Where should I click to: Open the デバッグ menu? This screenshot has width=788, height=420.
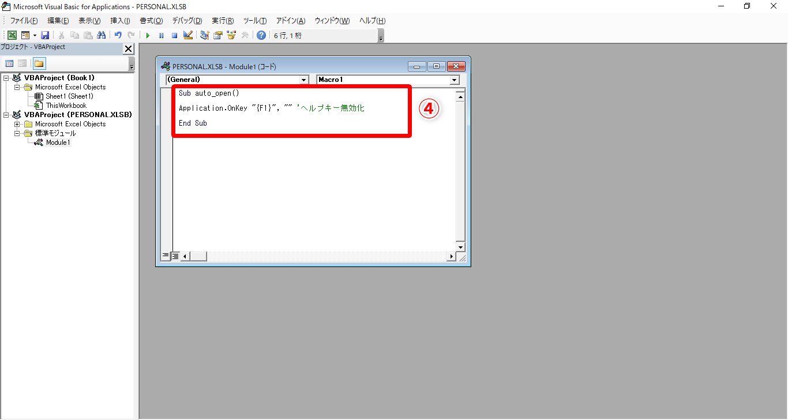187,21
